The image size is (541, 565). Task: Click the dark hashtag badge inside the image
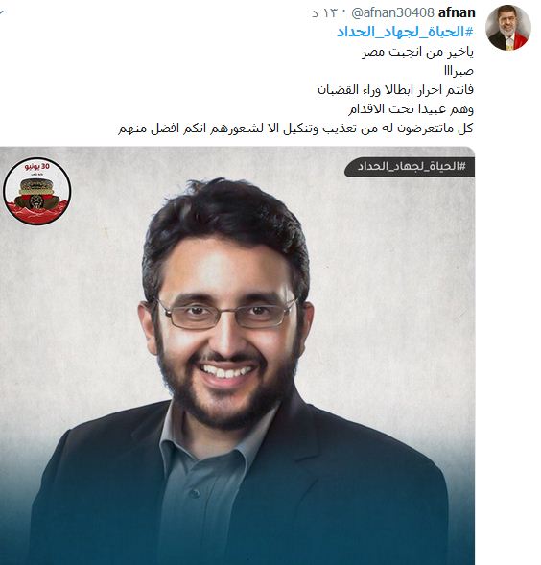[410, 167]
